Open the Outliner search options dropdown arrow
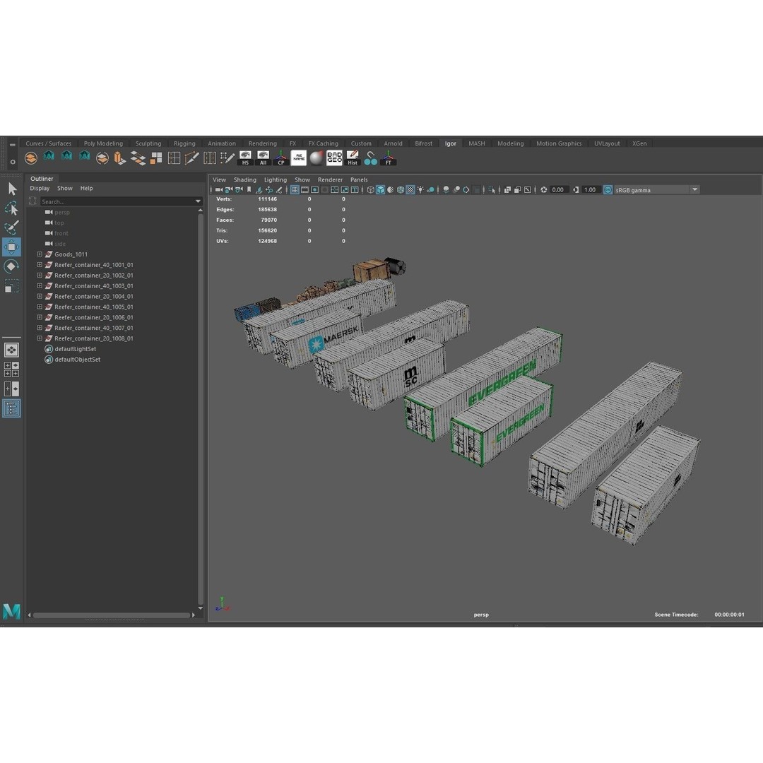763x763 pixels. point(198,201)
